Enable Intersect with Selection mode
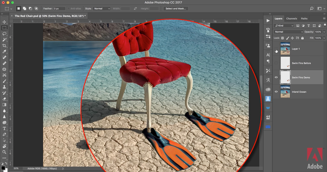Screen dimensions: 327x172 click(x=36, y=8)
